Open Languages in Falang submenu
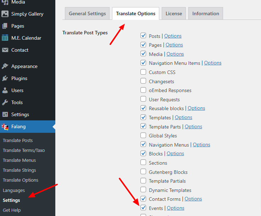 click(x=14, y=191)
